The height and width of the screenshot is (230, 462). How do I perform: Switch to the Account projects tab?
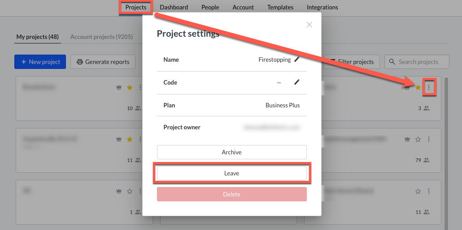tap(101, 37)
